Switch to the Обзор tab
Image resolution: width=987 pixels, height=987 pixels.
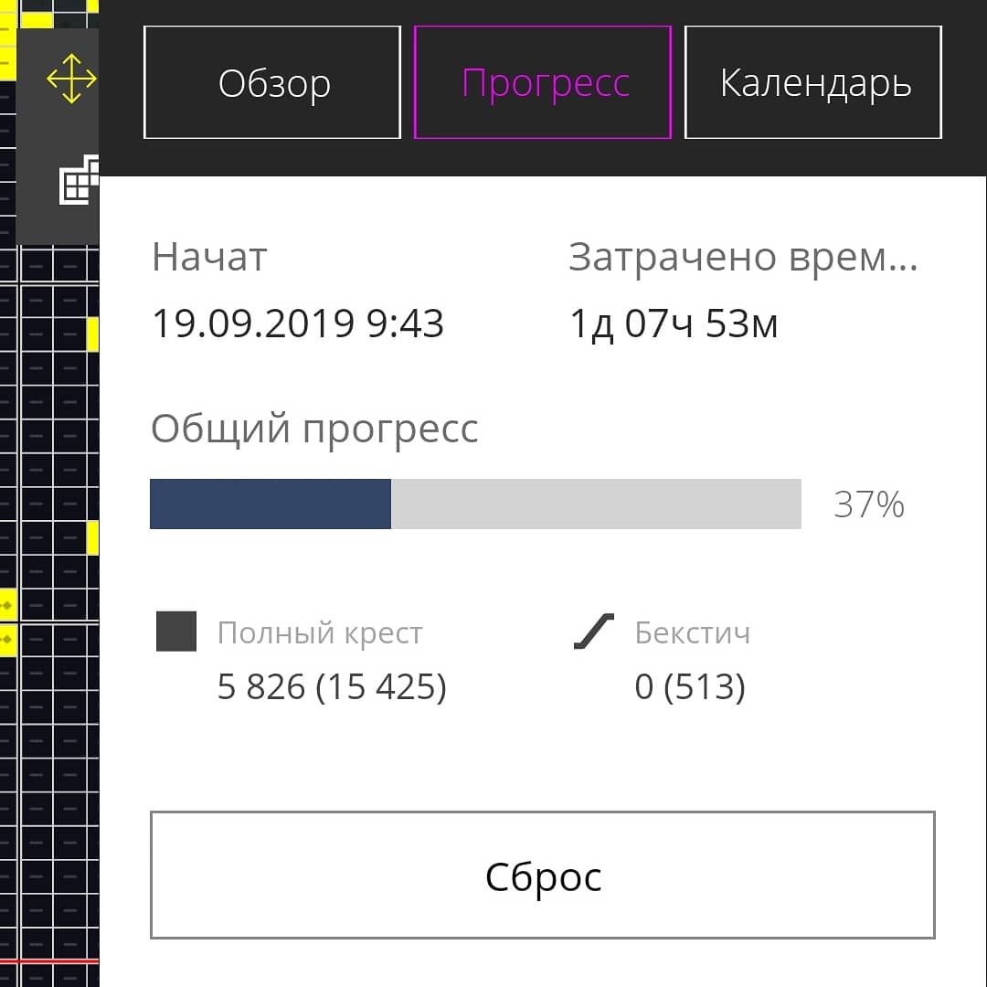tap(272, 83)
